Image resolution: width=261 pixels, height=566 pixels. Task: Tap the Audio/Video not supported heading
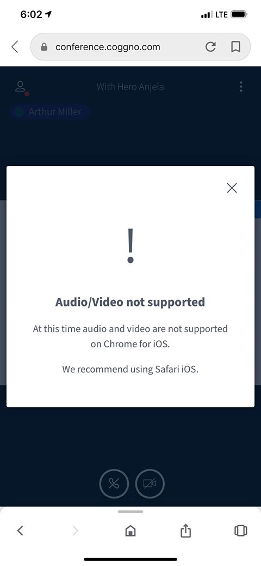point(130,302)
